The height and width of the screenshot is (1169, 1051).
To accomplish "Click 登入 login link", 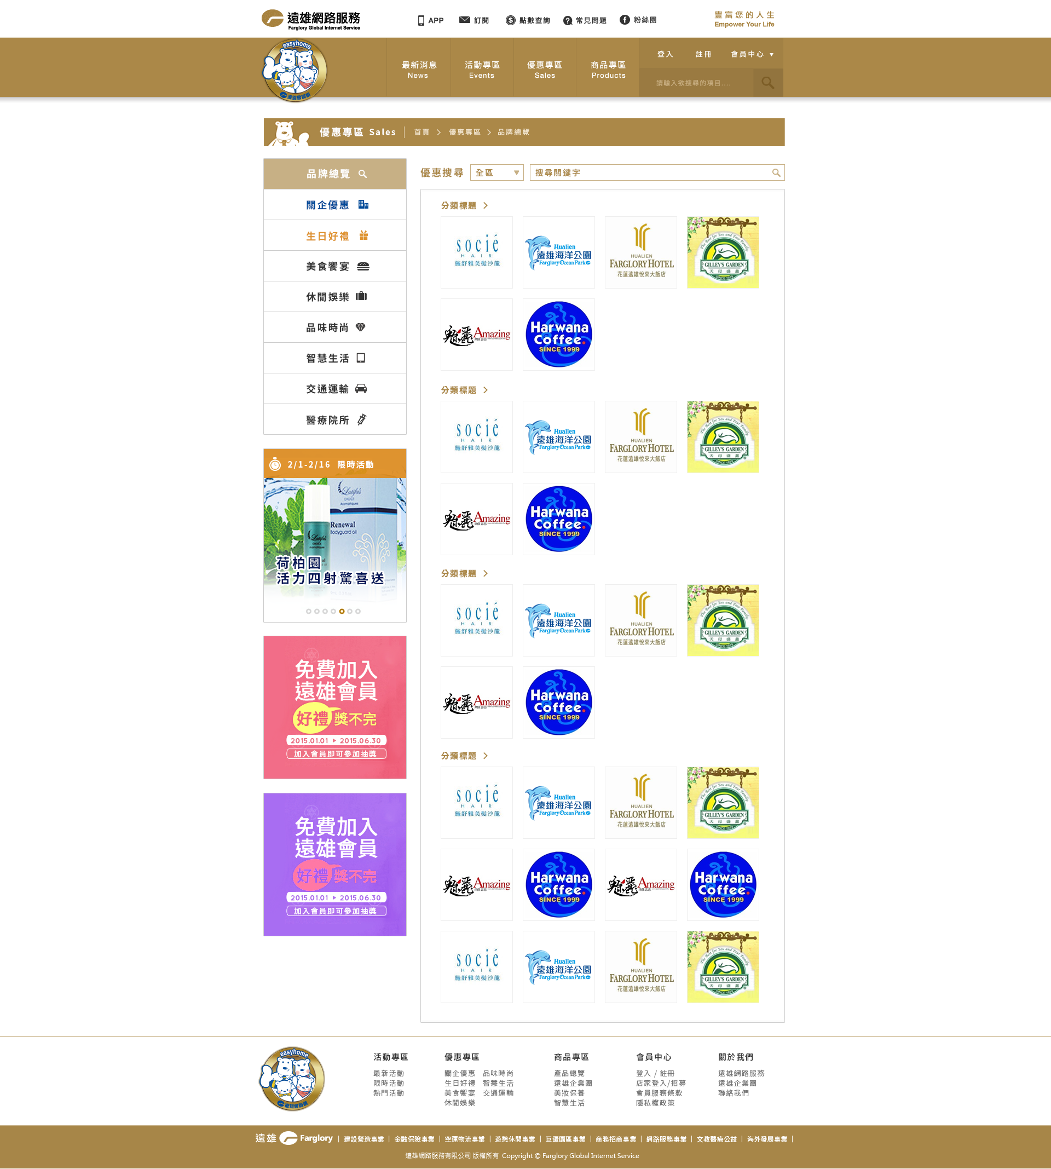I will [665, 54].
